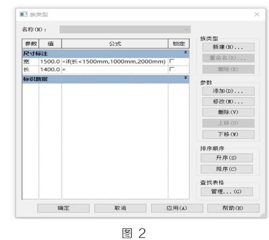
Task: Click the if(长<1500mm...) formula cell
Action: pos(115,61)
